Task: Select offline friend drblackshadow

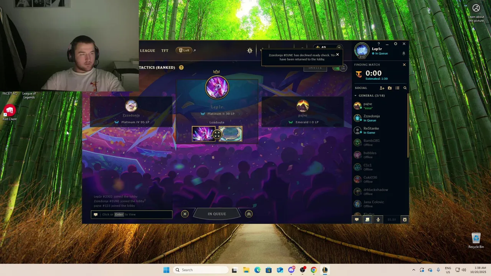Action: tap(380, 191)
